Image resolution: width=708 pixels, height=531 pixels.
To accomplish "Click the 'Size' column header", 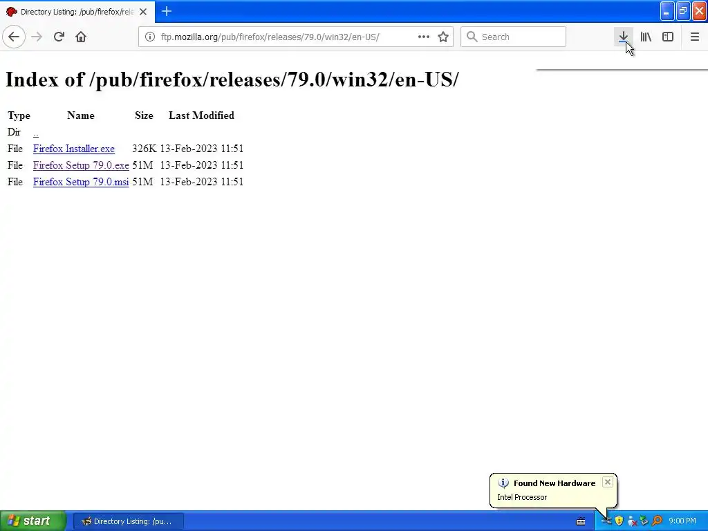I will (x=144, y=115).
